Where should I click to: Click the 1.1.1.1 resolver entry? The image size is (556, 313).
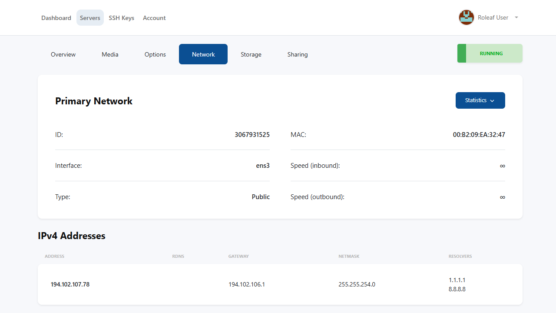[457, 280]
